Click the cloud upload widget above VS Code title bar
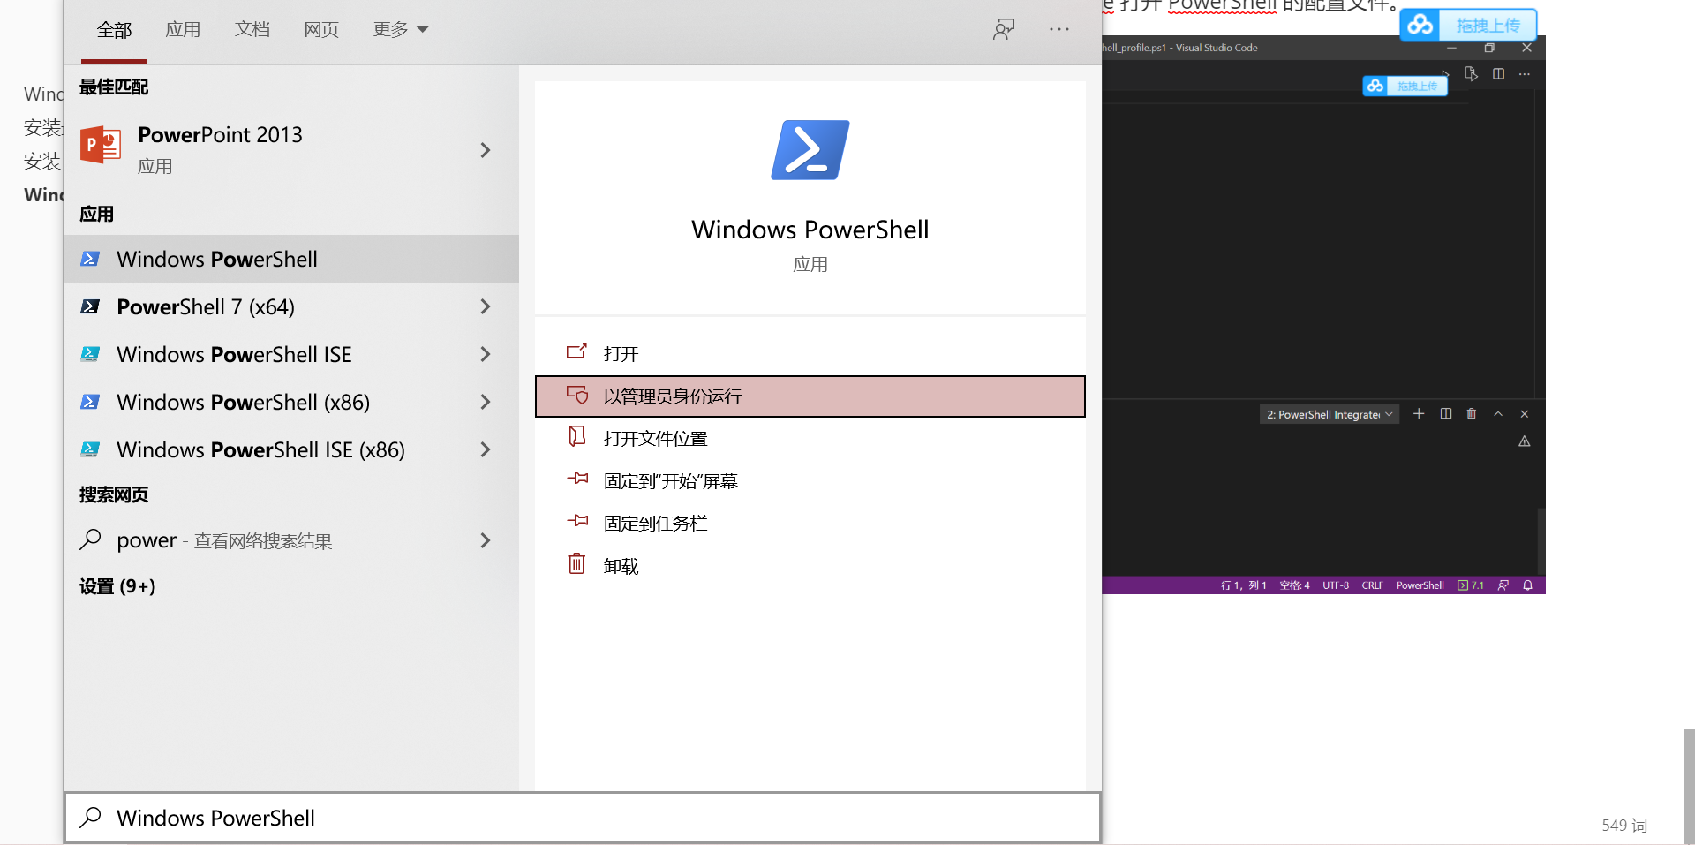This screenshot has height=845, width=1695. (1468, 25)
